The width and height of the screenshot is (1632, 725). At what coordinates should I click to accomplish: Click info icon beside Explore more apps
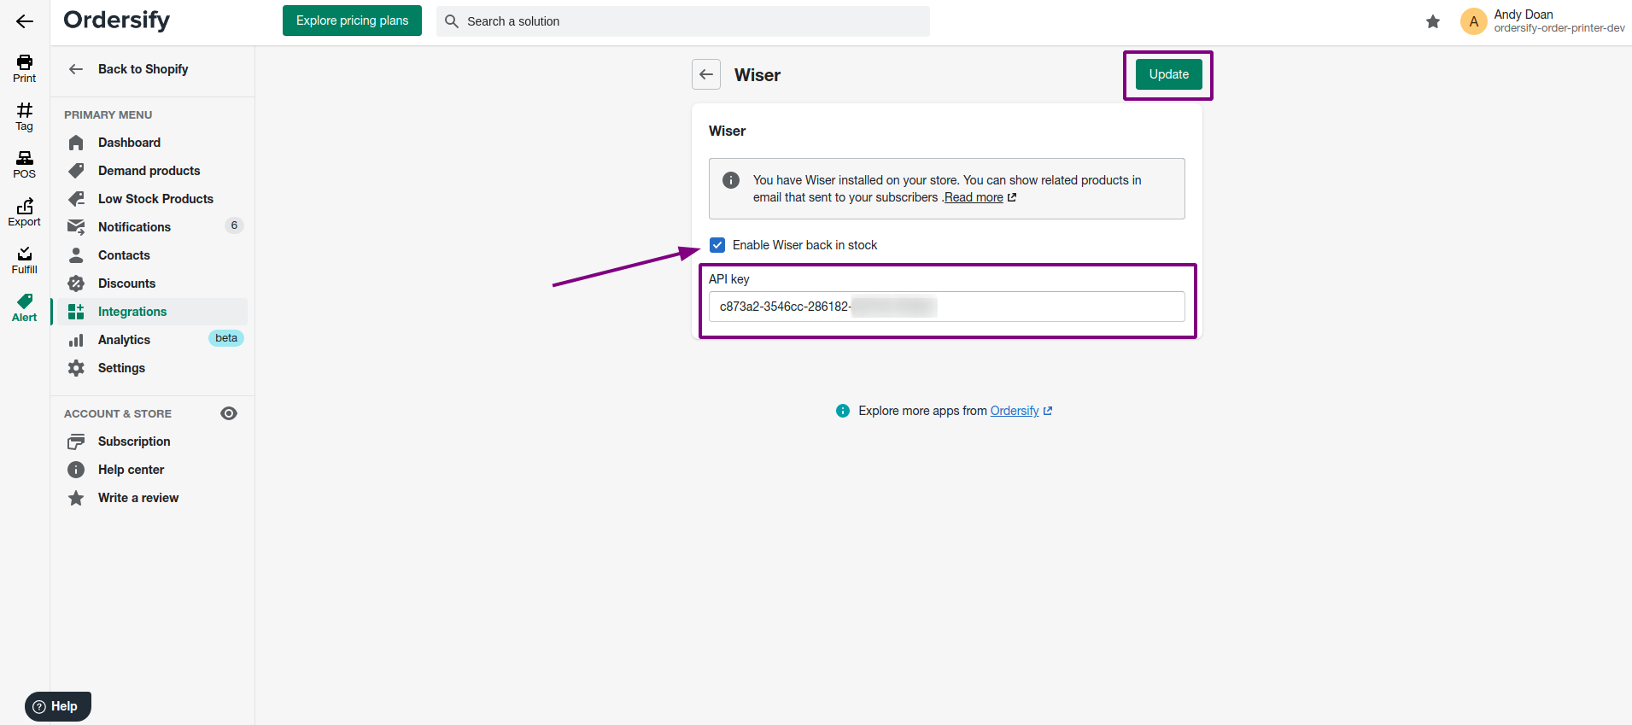(x=843, y=411)
